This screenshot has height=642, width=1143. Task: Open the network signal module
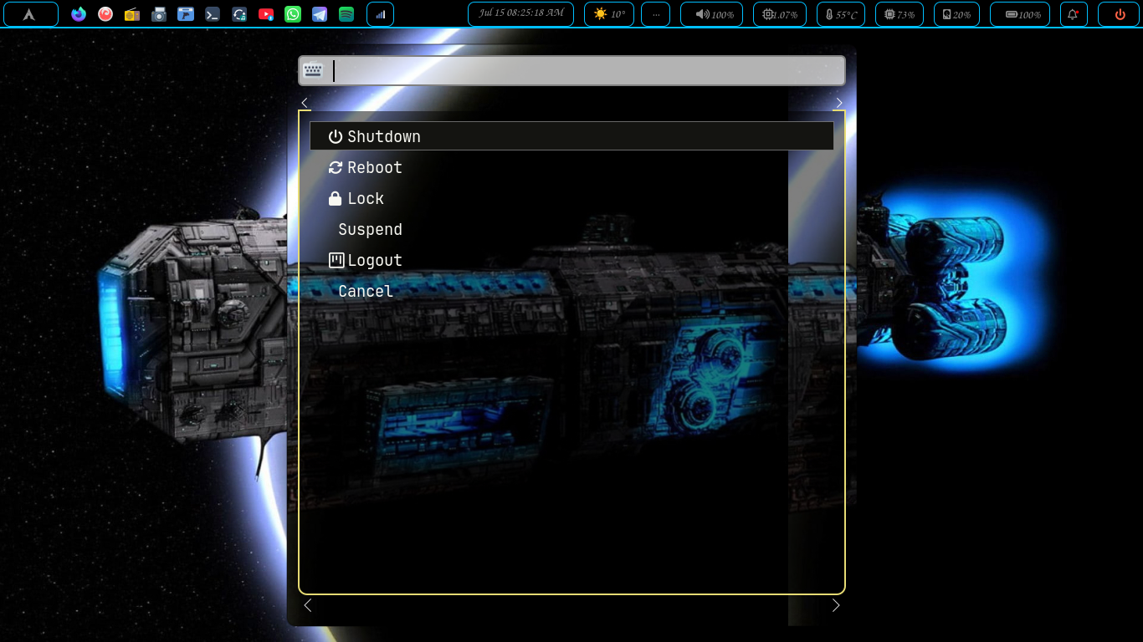[380, 14]
